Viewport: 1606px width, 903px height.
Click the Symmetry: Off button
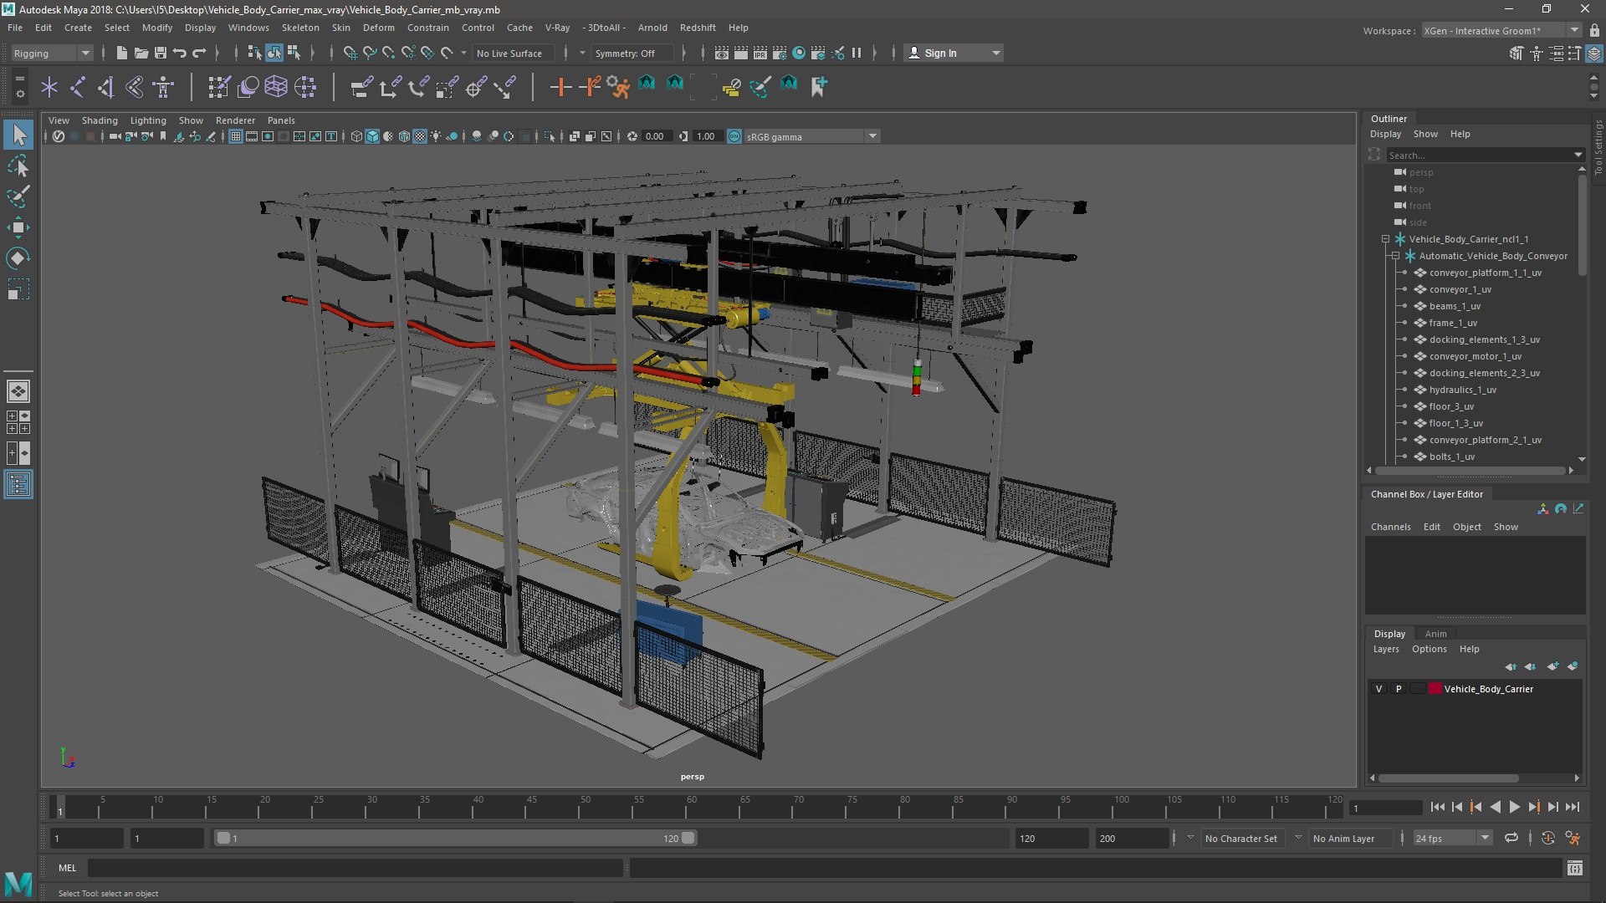(x=632, y=53)
